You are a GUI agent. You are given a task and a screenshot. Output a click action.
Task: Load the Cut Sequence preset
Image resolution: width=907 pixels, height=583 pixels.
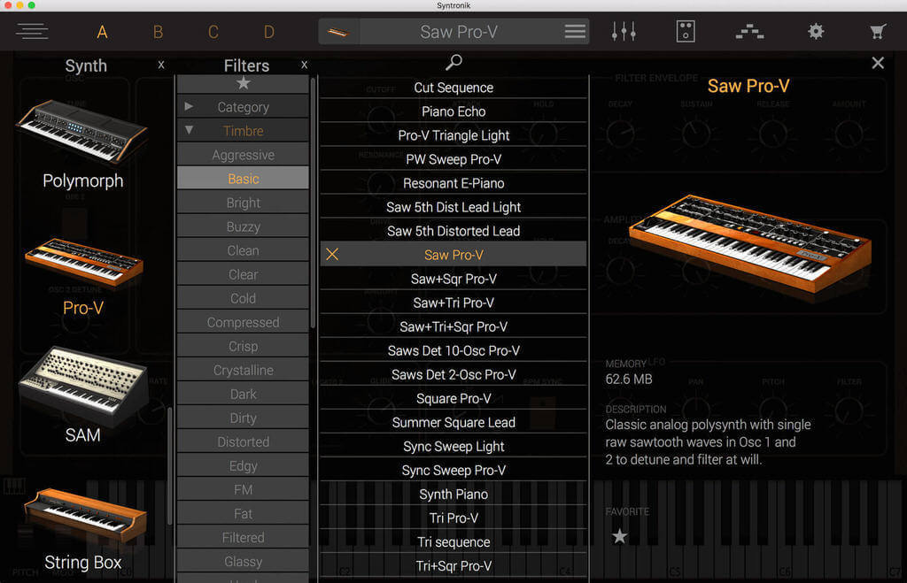coord(453,88)
